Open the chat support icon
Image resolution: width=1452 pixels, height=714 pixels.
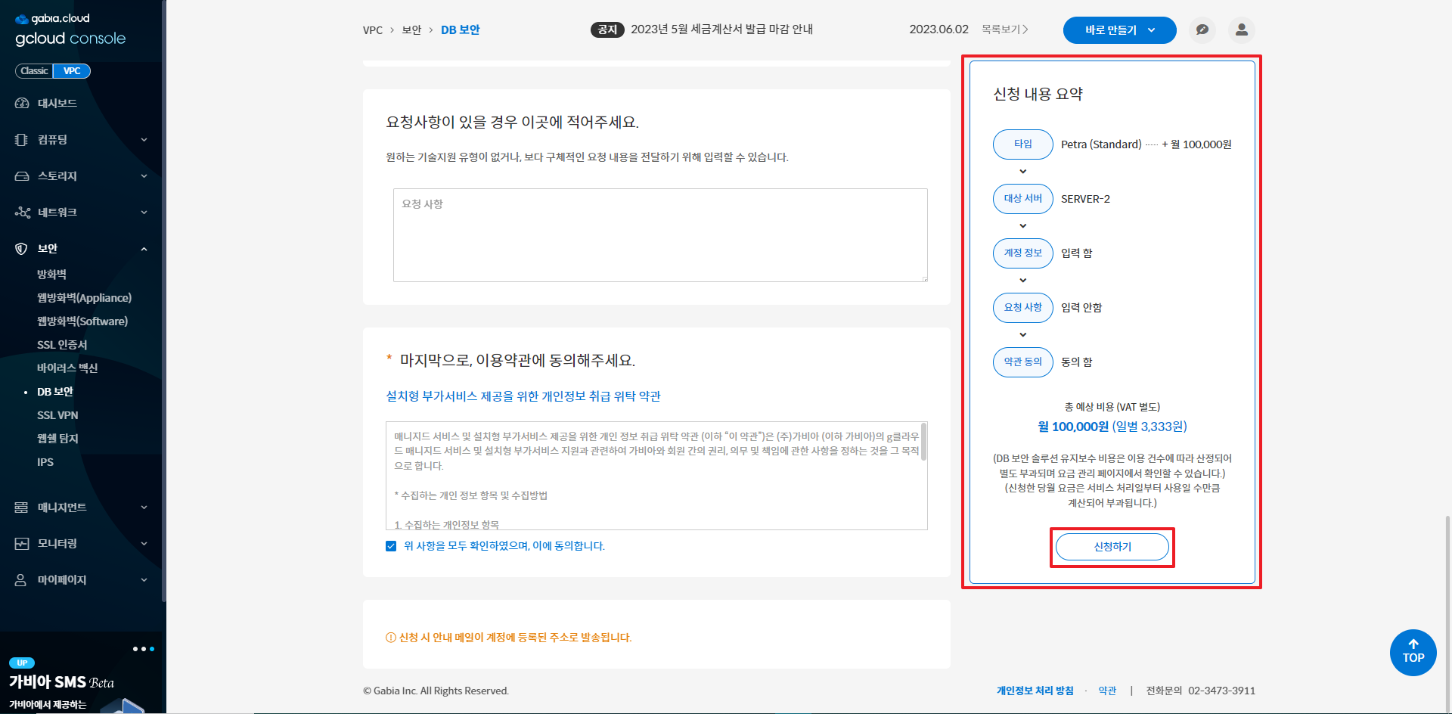[1202, 30]
